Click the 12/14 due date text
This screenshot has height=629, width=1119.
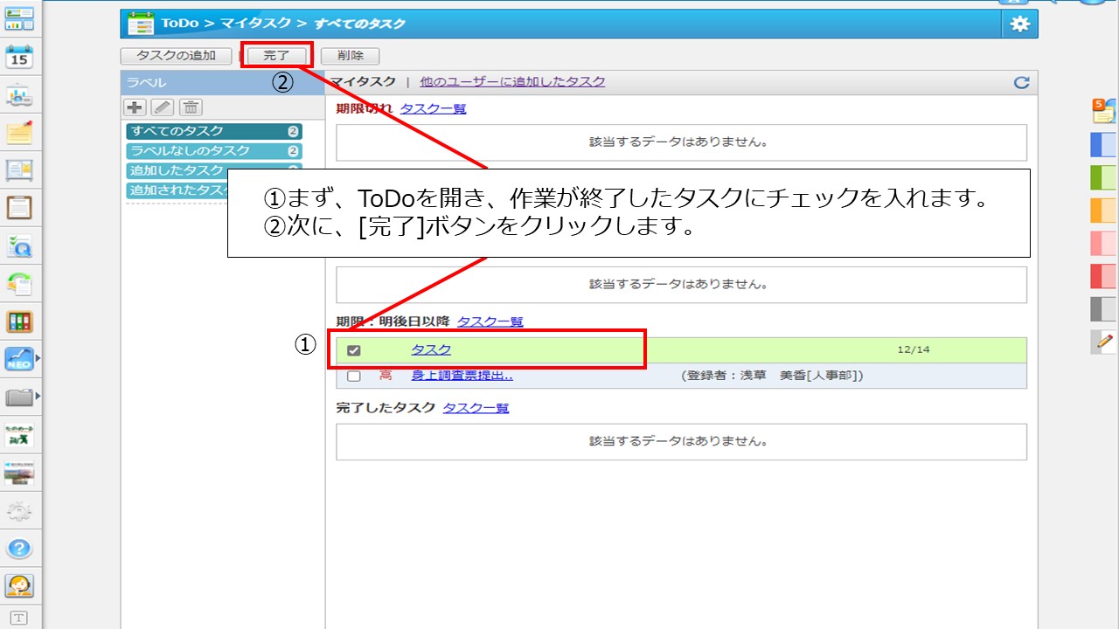pos(914,350)
